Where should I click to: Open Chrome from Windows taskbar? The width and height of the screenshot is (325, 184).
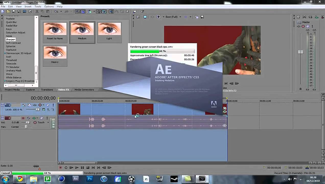(20, 179)
